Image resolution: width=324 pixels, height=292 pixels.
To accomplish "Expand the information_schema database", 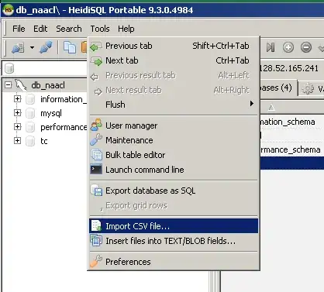I will [17, 98].
